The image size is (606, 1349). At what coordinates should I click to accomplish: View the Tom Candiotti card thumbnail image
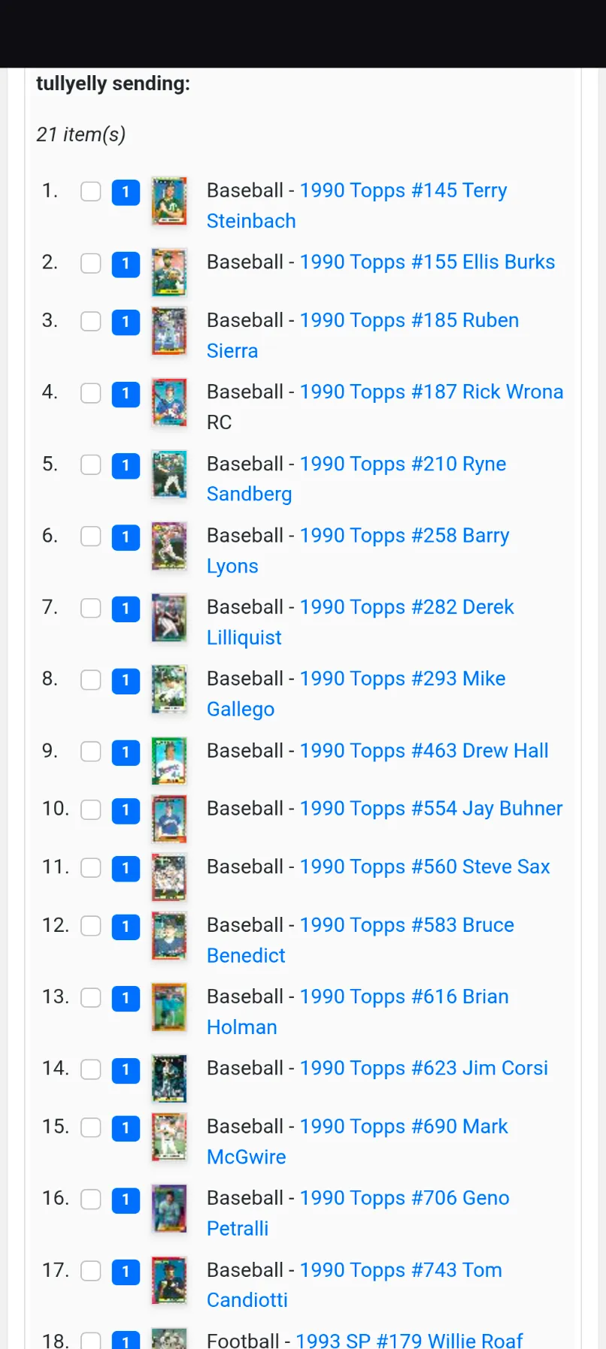click(169, 1281)
